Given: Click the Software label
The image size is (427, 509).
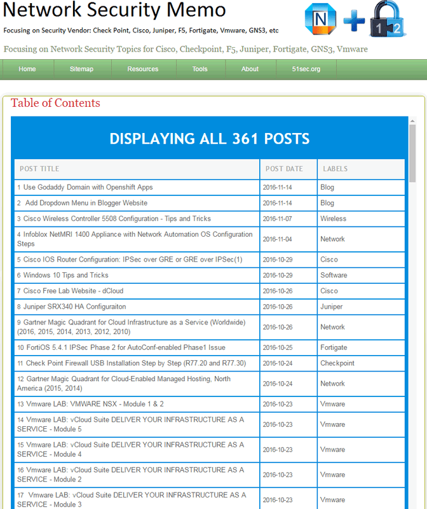Looking at the screenshot, I should click(334, 275).
